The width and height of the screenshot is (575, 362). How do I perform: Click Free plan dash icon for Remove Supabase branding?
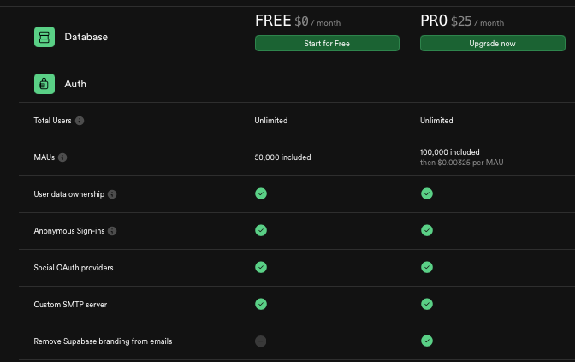(261, 341)
